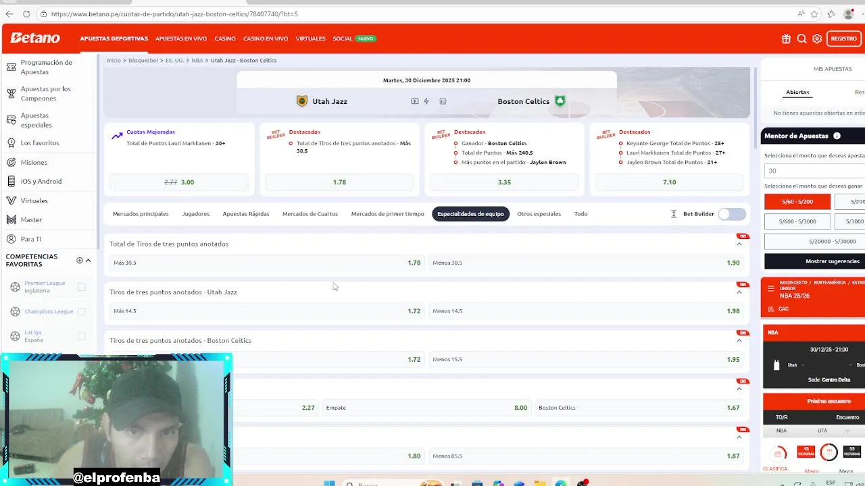Select Casino en Vivo in top menu
The image size is (865, 486).
pos(266,38)
